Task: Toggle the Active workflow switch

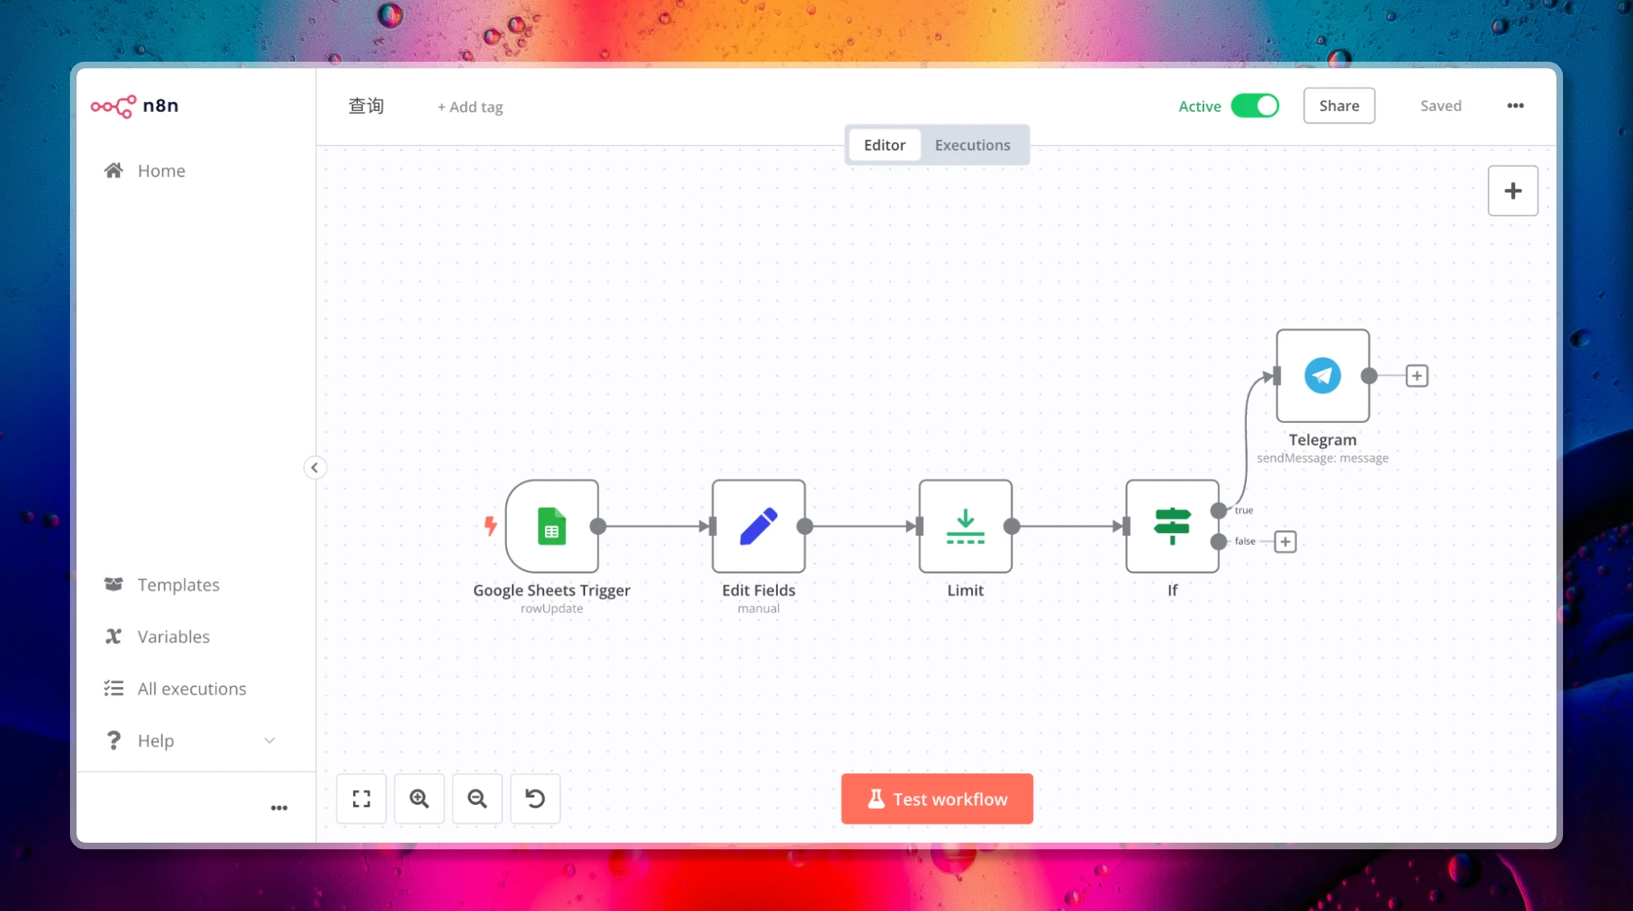Action: click(1254, 105)
